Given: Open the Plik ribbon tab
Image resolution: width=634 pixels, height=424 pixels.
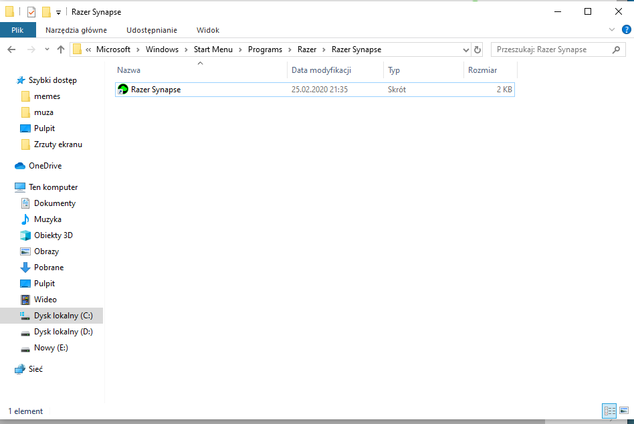Looking at the screenshot, I should [18, 30].
